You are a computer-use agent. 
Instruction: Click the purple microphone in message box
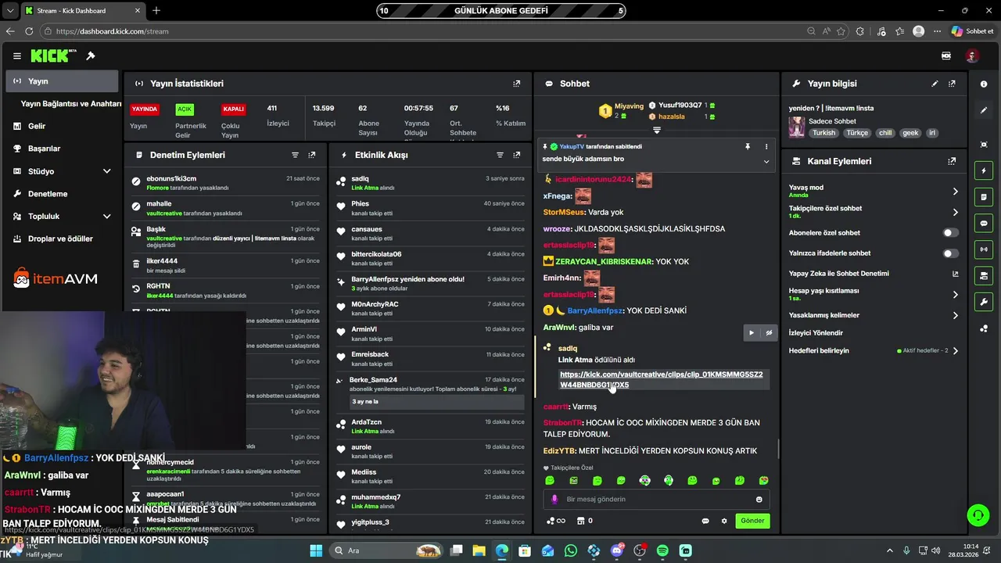(x=554, y=499)
